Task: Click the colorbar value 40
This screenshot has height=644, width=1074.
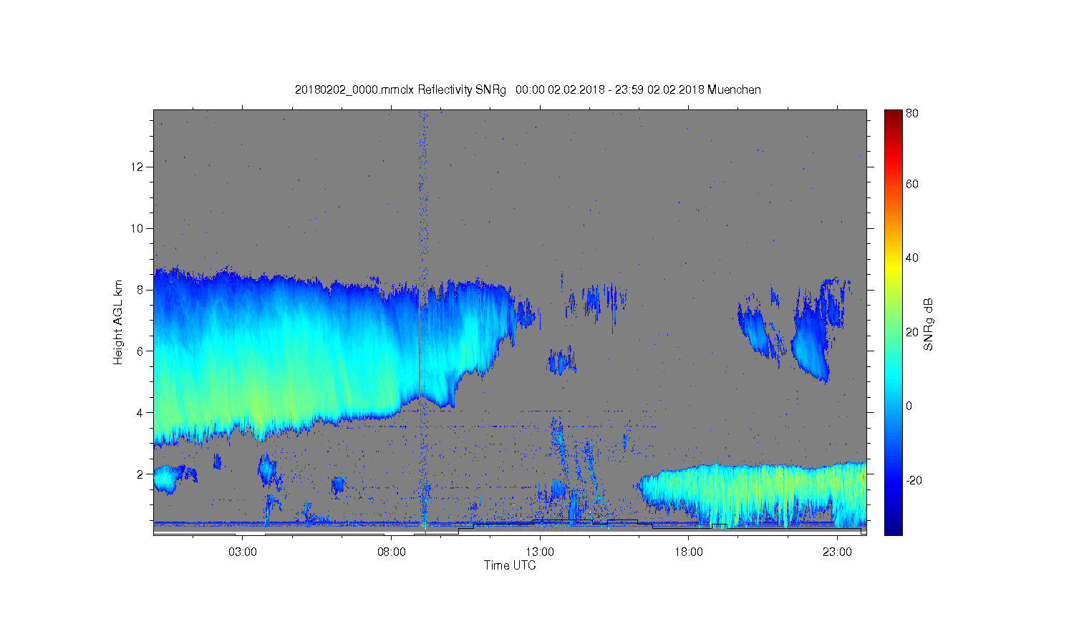Action: tap(912, 258)
